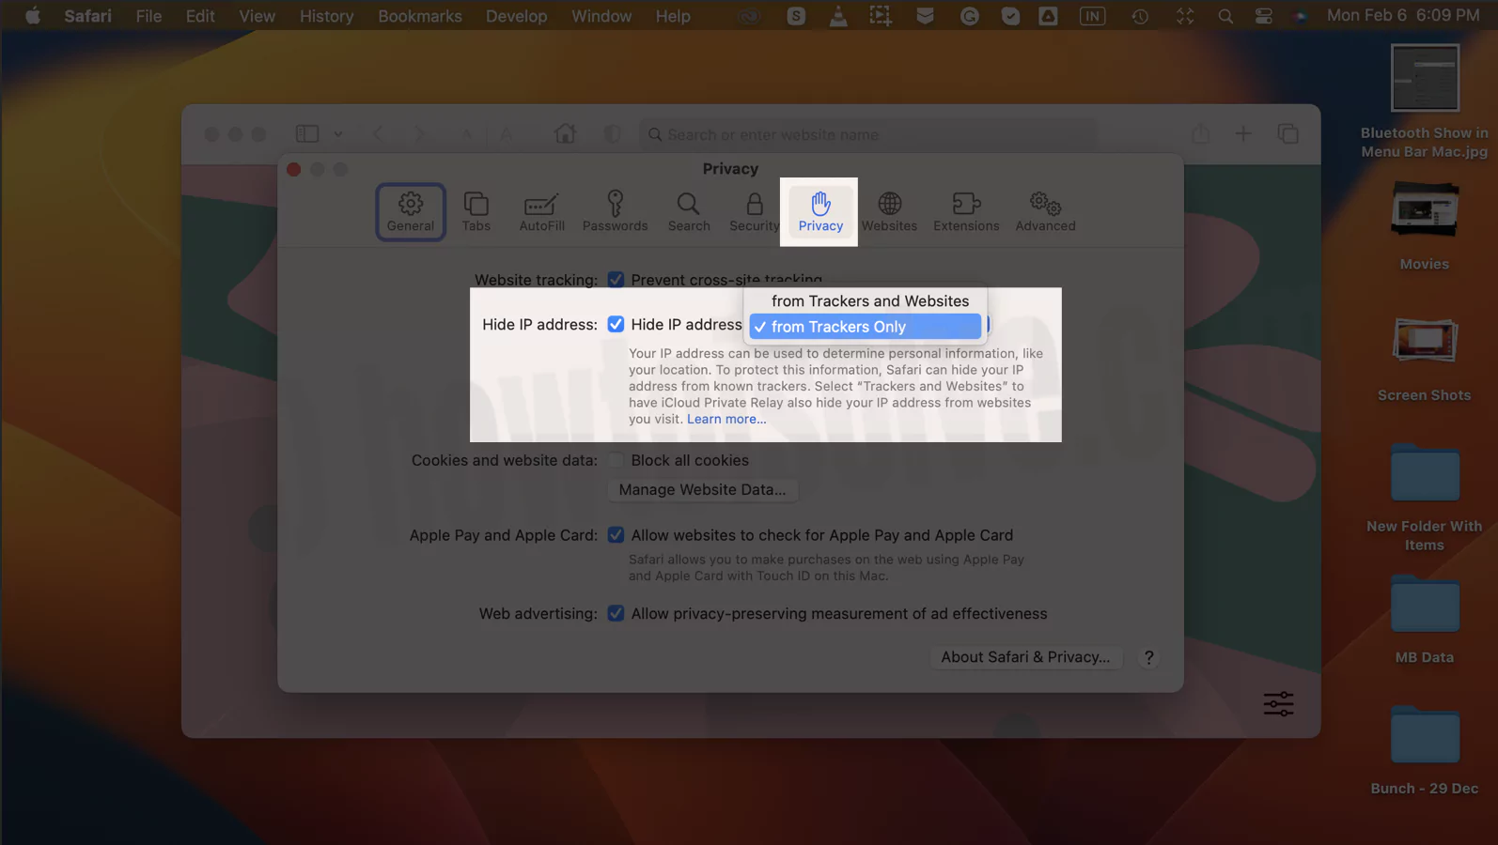The width and height of the screenshot is (1498, 845).
Task: Click About Safari & Privacy button
Action: [1025, 657]
